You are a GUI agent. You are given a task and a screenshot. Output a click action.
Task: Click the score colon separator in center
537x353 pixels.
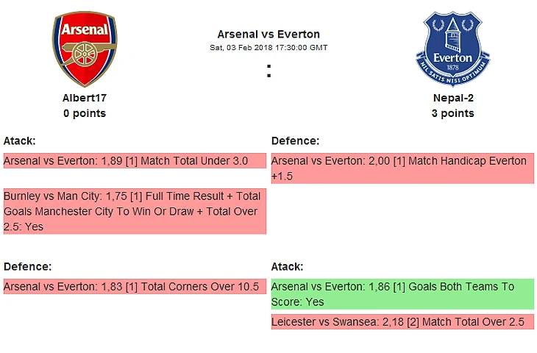click(x=269, y=71)
